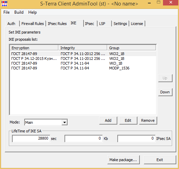Click Make package... button

[x=123, y=160]
